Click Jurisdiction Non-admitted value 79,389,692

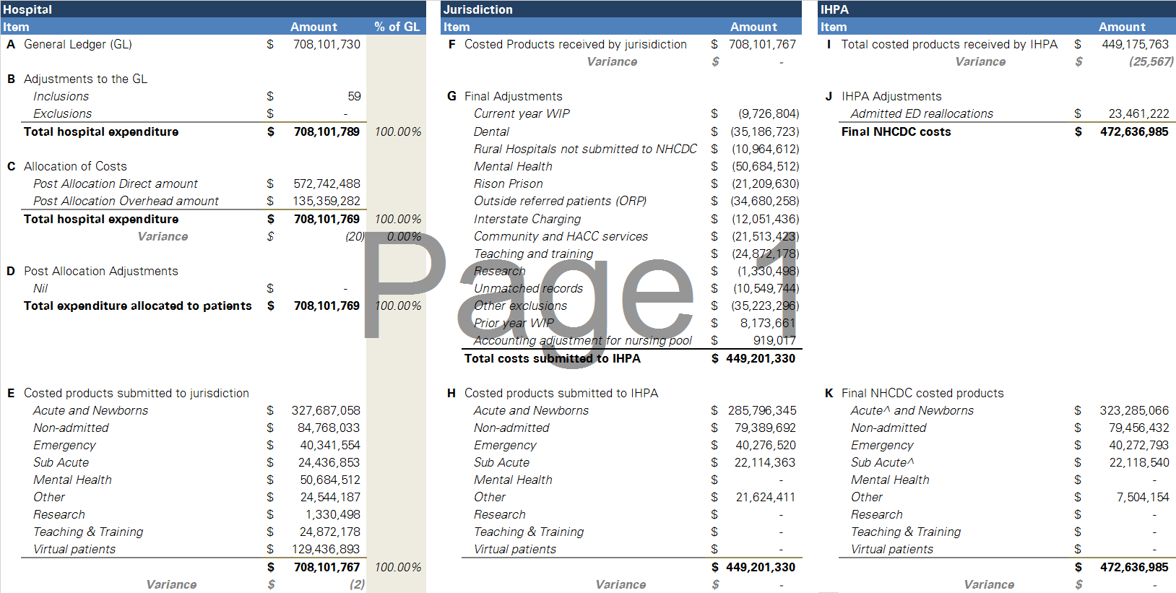point(765,428)
